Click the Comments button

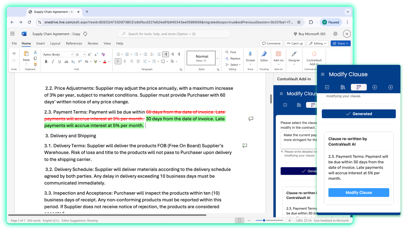click(x=271, y=43)
